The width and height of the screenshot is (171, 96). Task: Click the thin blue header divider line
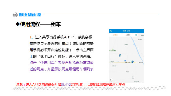point(101,15)
